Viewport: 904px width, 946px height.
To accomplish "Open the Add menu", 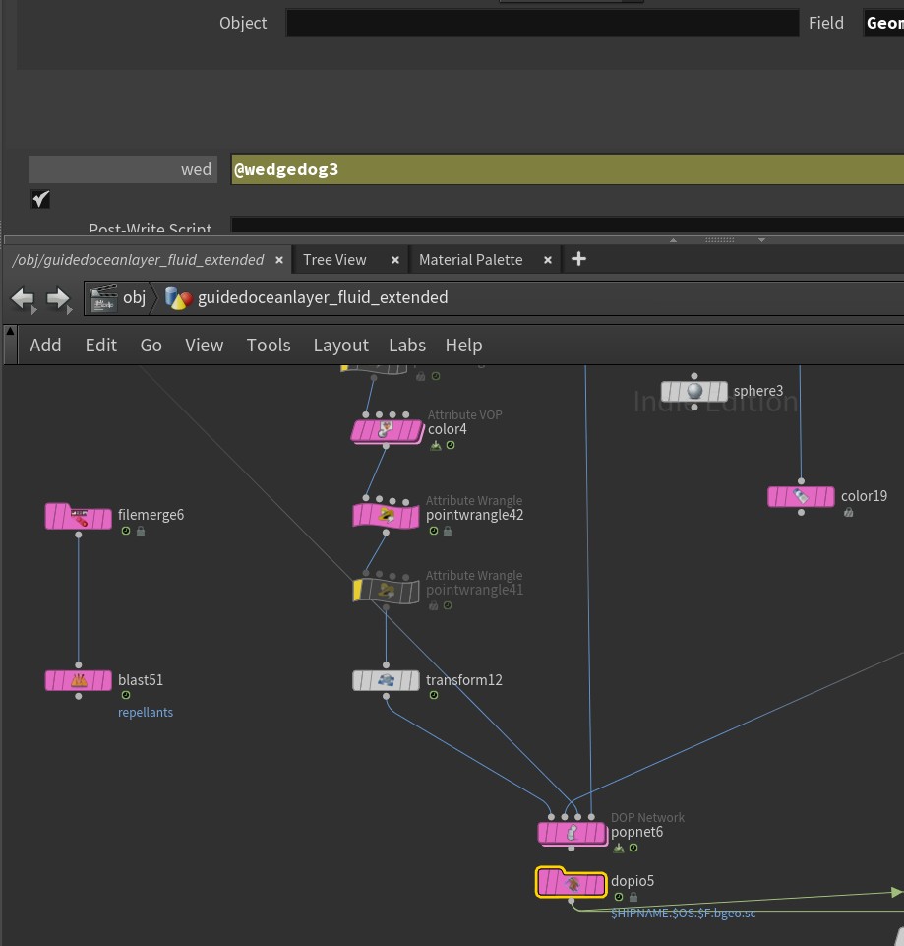I will click(46, 346).
